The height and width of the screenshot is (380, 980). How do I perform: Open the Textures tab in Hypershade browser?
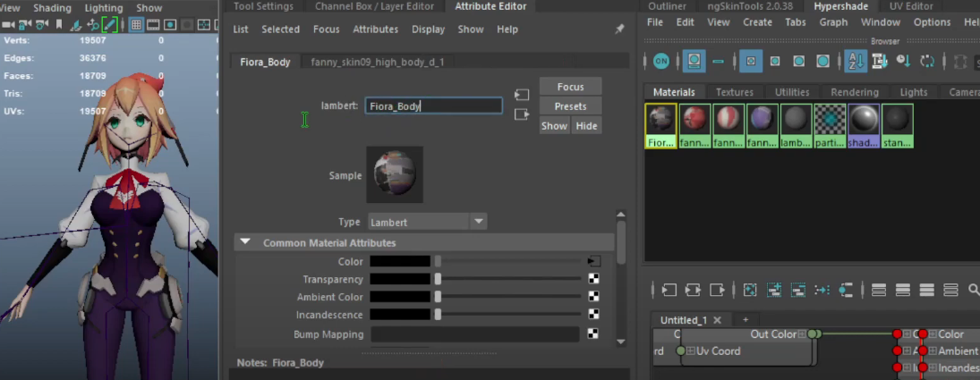pos(735,92)
